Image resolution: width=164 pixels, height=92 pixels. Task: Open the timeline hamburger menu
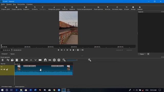(3, 60)
